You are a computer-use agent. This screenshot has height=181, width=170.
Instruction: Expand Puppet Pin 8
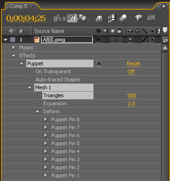click(46, 119)
